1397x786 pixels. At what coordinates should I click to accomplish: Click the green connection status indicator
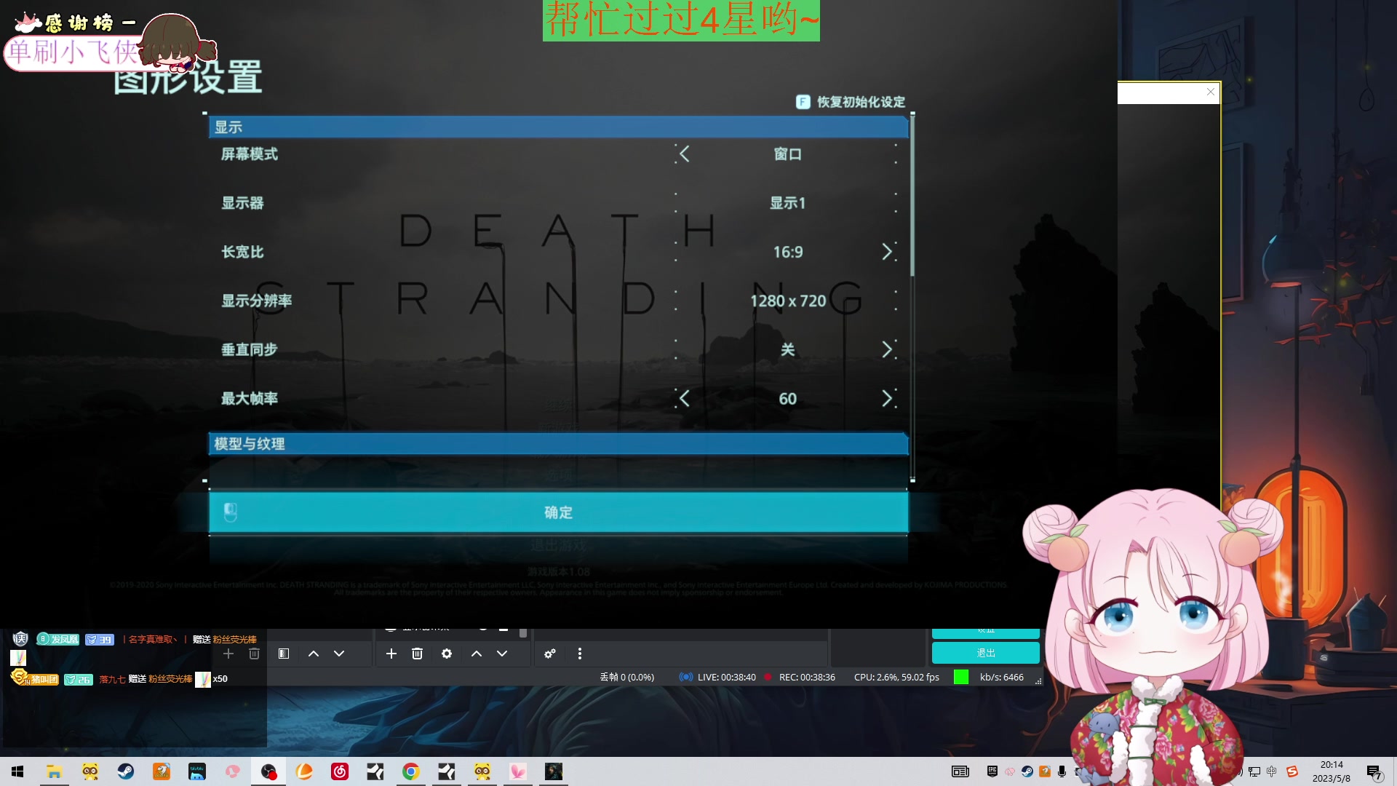pos(961,677)
